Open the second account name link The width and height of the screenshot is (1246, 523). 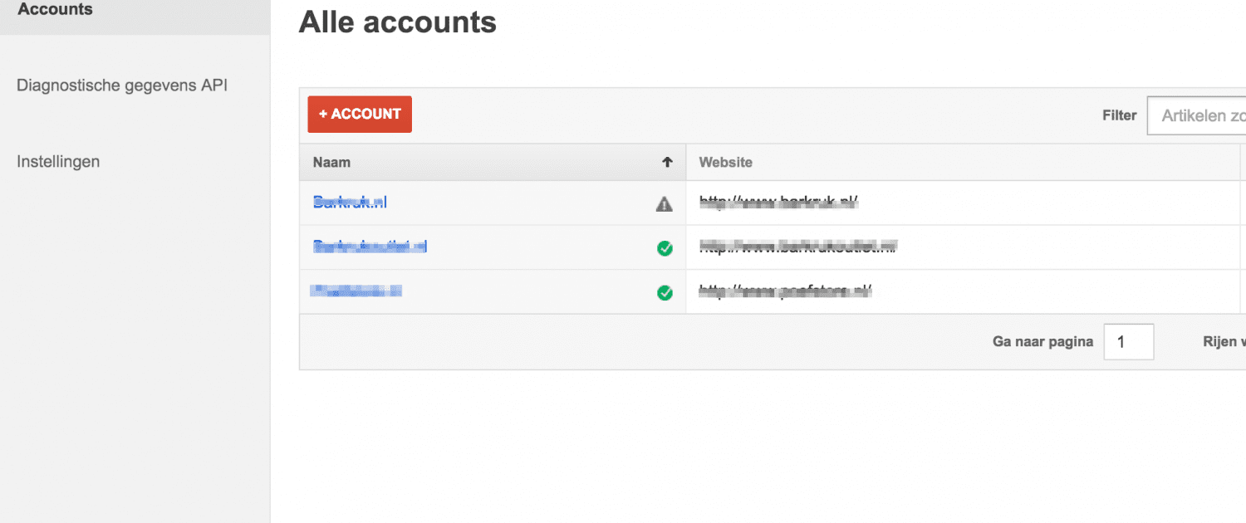(370, 247)
